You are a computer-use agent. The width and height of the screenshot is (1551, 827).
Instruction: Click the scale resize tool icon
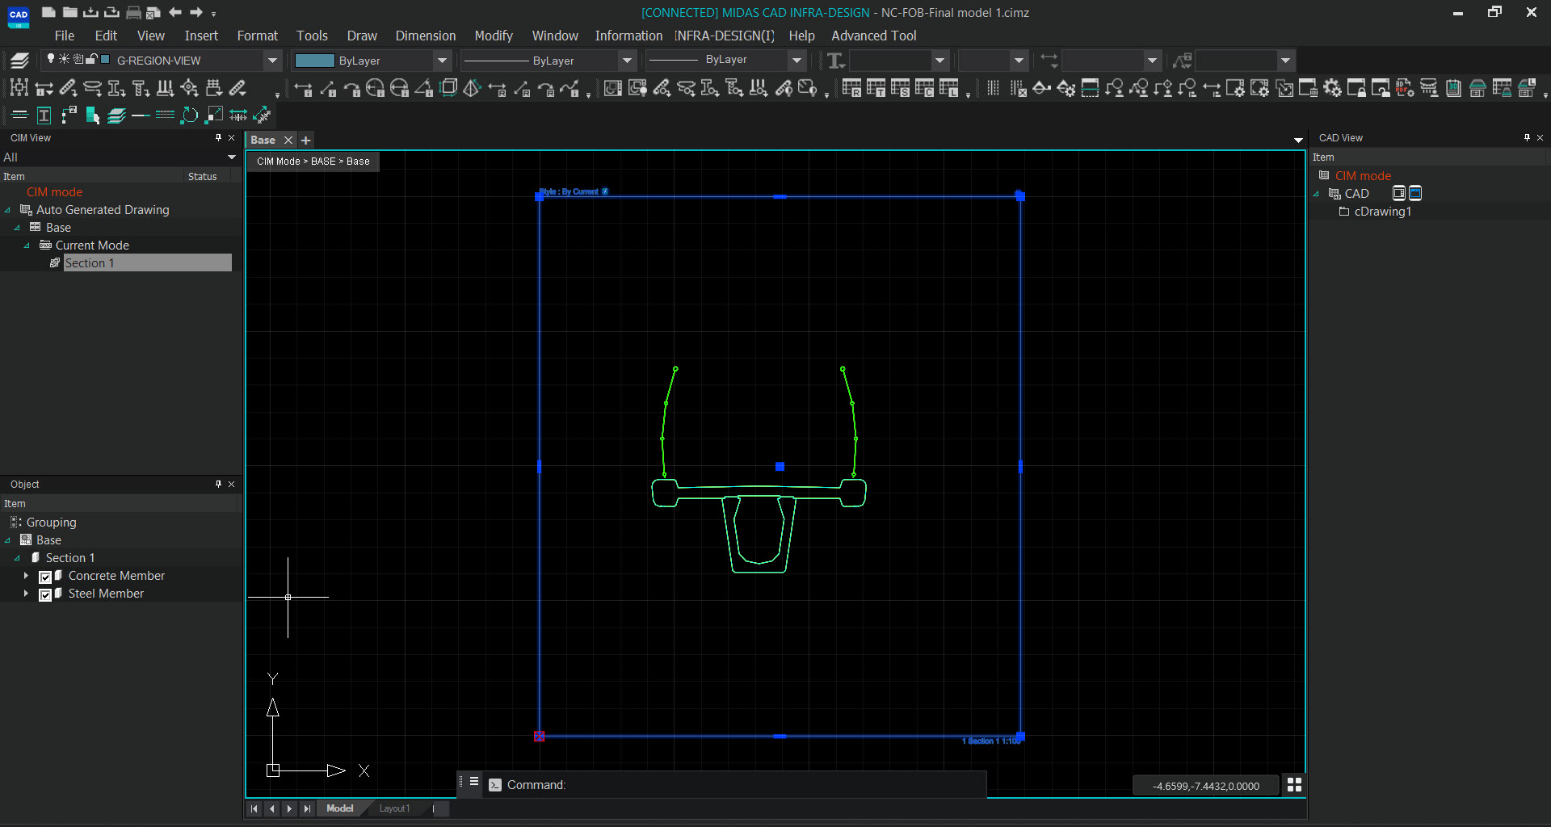point(214,115)
